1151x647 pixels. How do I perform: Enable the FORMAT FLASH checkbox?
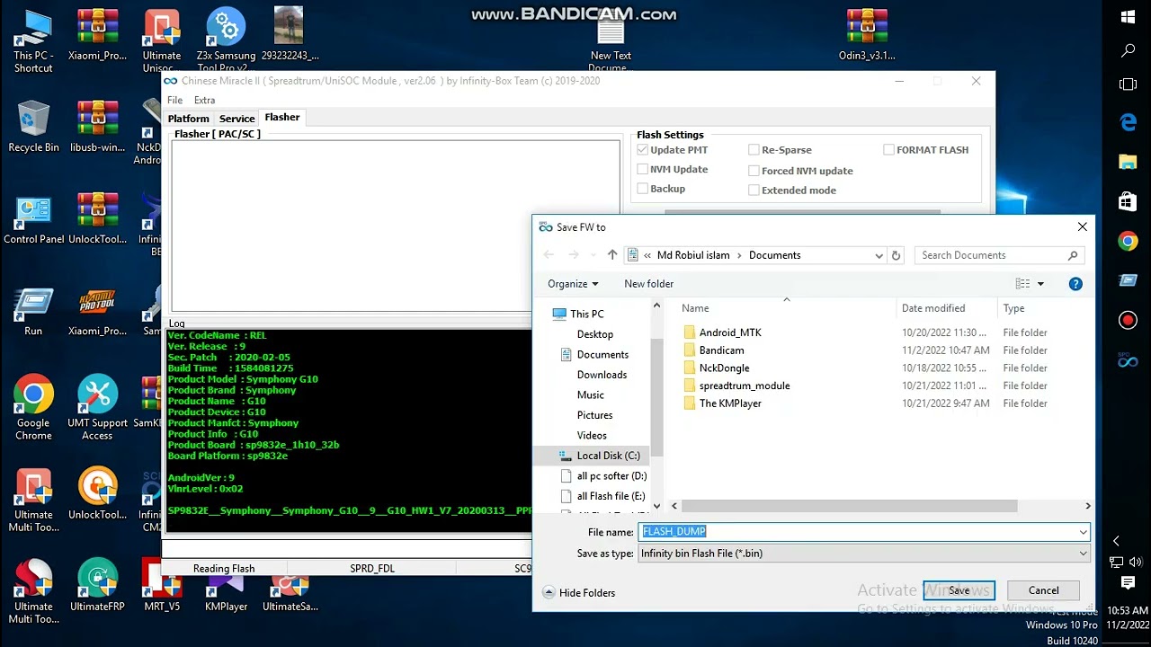pos(888,150)
